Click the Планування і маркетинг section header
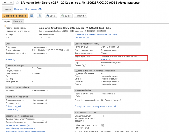The image size is (169, 132). coord(38,97)
